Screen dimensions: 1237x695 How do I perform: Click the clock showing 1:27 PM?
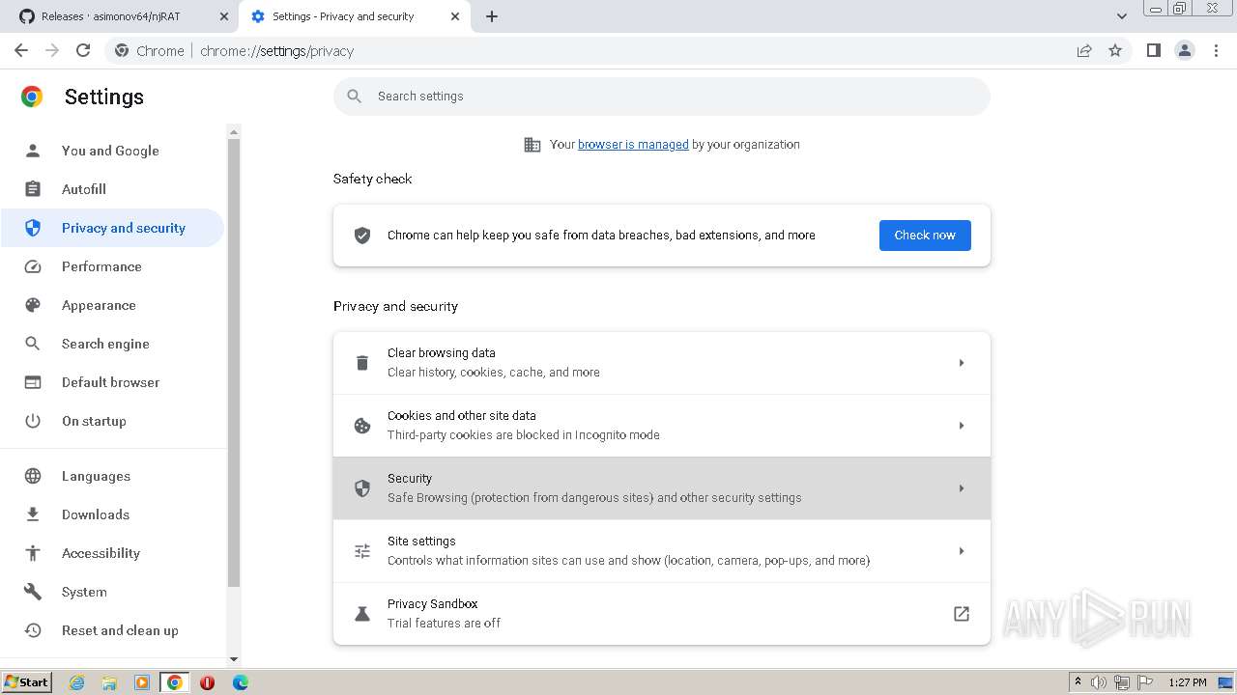[x=1188, y=682]
